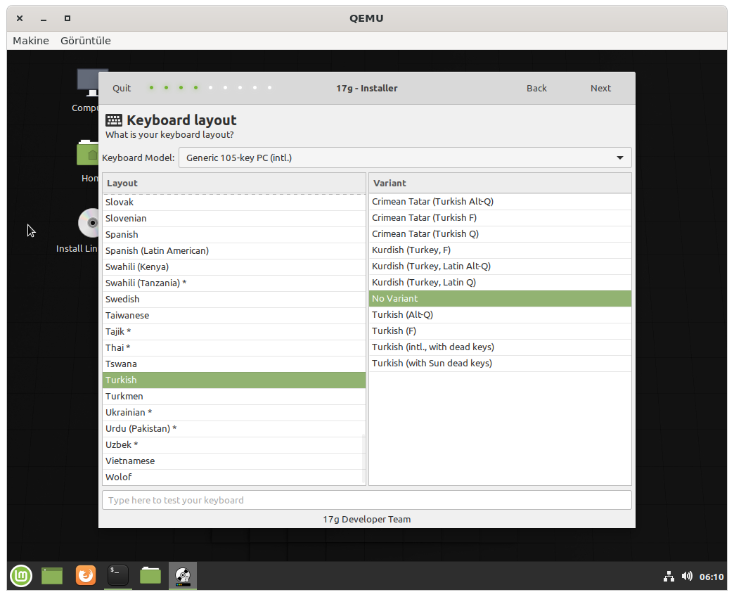The image size is (734, 597).
Task: Select Spanish (Latin American) layout
Action: point(234,251)
